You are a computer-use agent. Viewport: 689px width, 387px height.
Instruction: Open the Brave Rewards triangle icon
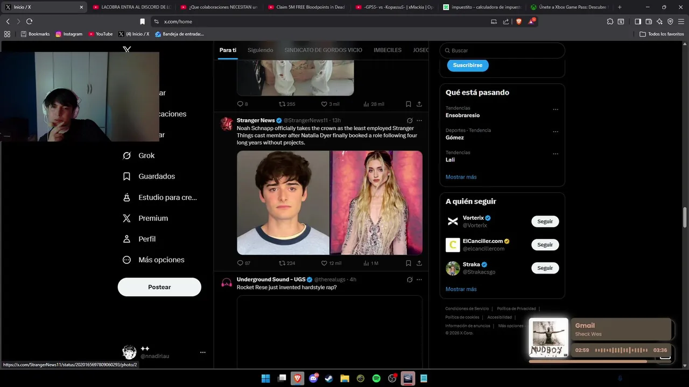point(532,21)
